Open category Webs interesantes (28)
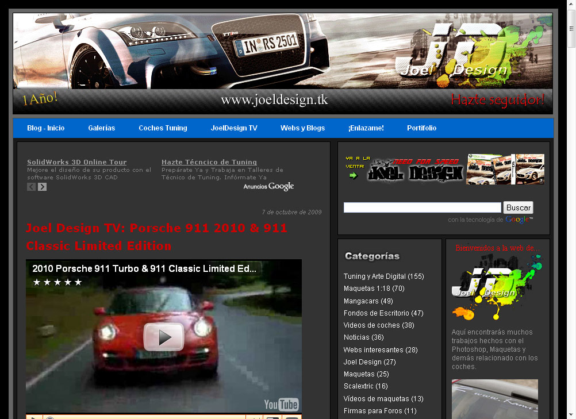The height and width of the screenshot is (419, 576). pos(381,349)
